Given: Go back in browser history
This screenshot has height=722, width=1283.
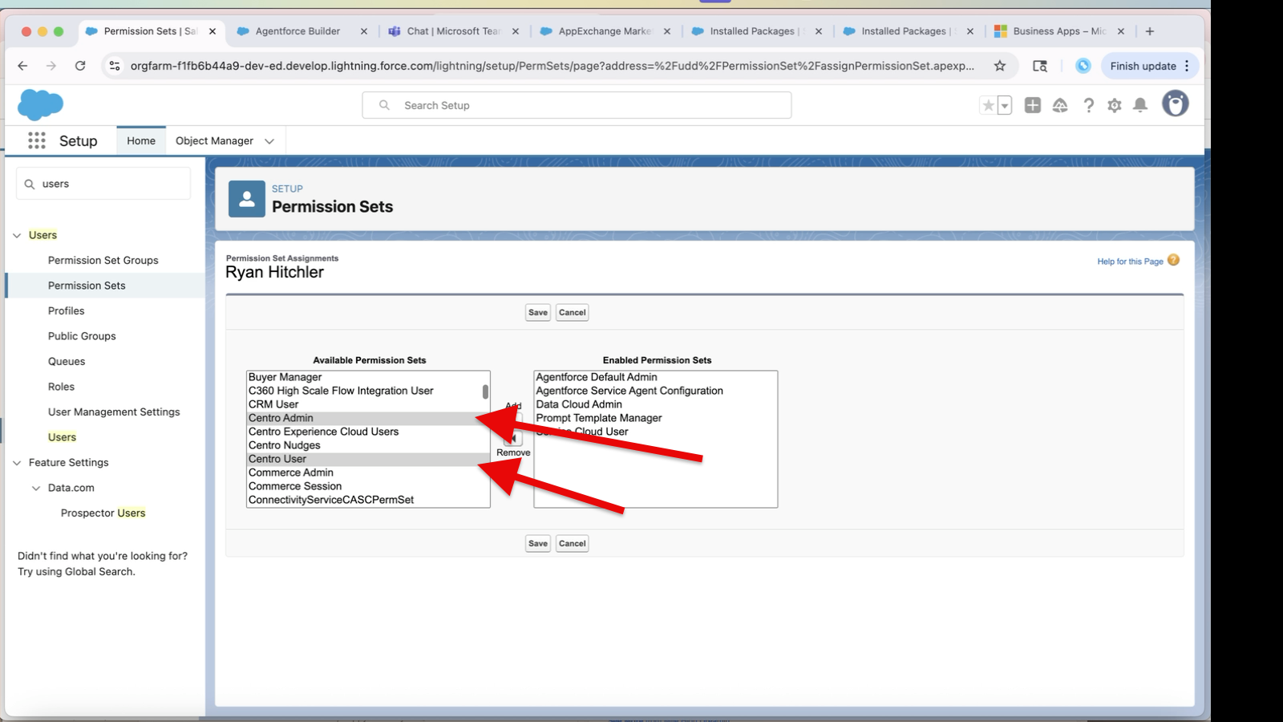Looking at the screenshot, I should 22,66.
